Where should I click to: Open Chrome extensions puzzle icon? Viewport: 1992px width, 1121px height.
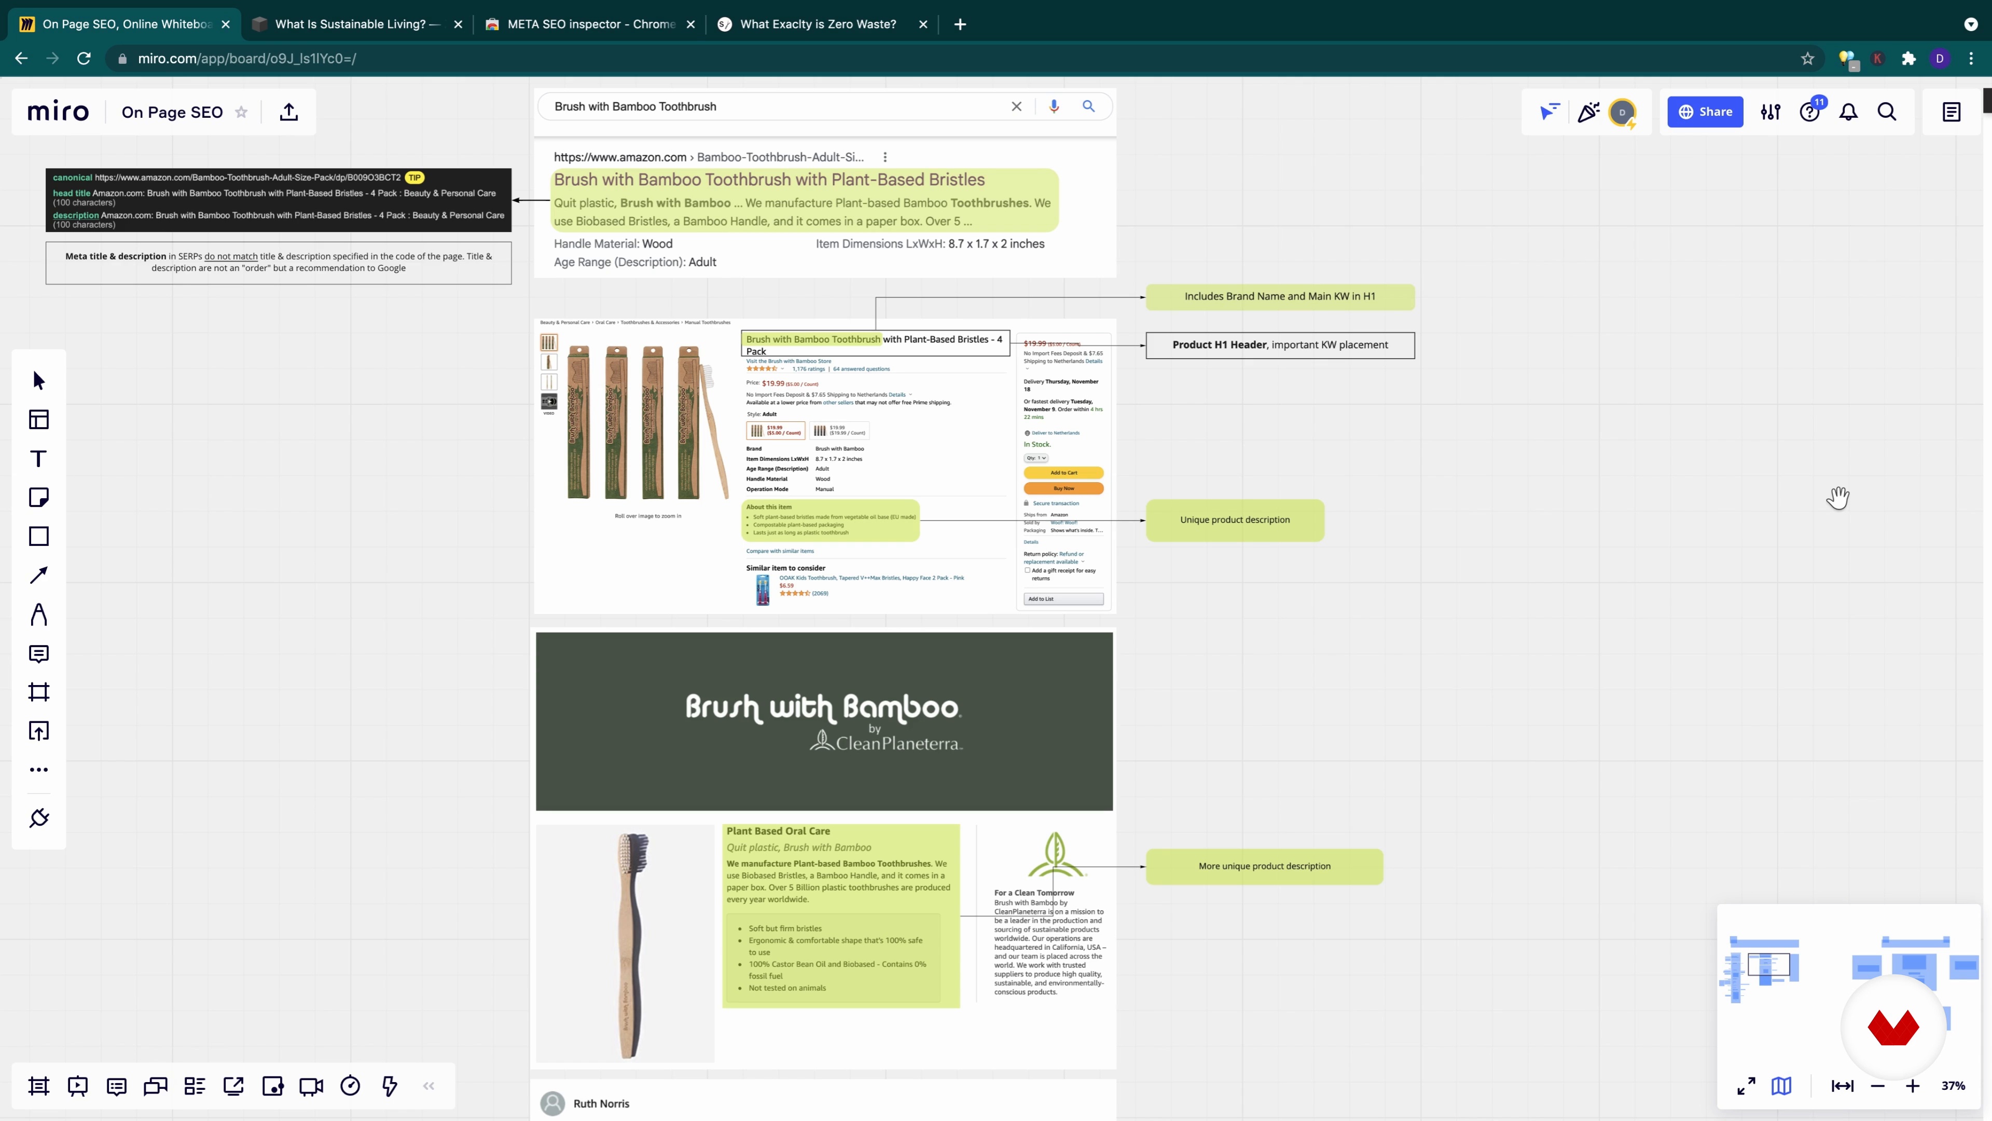click(x=1908, y=58)
